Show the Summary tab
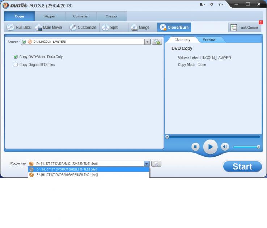The width and height of the screenshot is (267, 228). tap(183, 39)
